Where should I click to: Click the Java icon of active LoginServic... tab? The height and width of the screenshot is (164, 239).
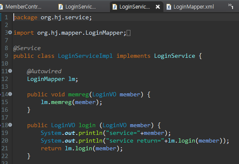click(x=115, y=7)
